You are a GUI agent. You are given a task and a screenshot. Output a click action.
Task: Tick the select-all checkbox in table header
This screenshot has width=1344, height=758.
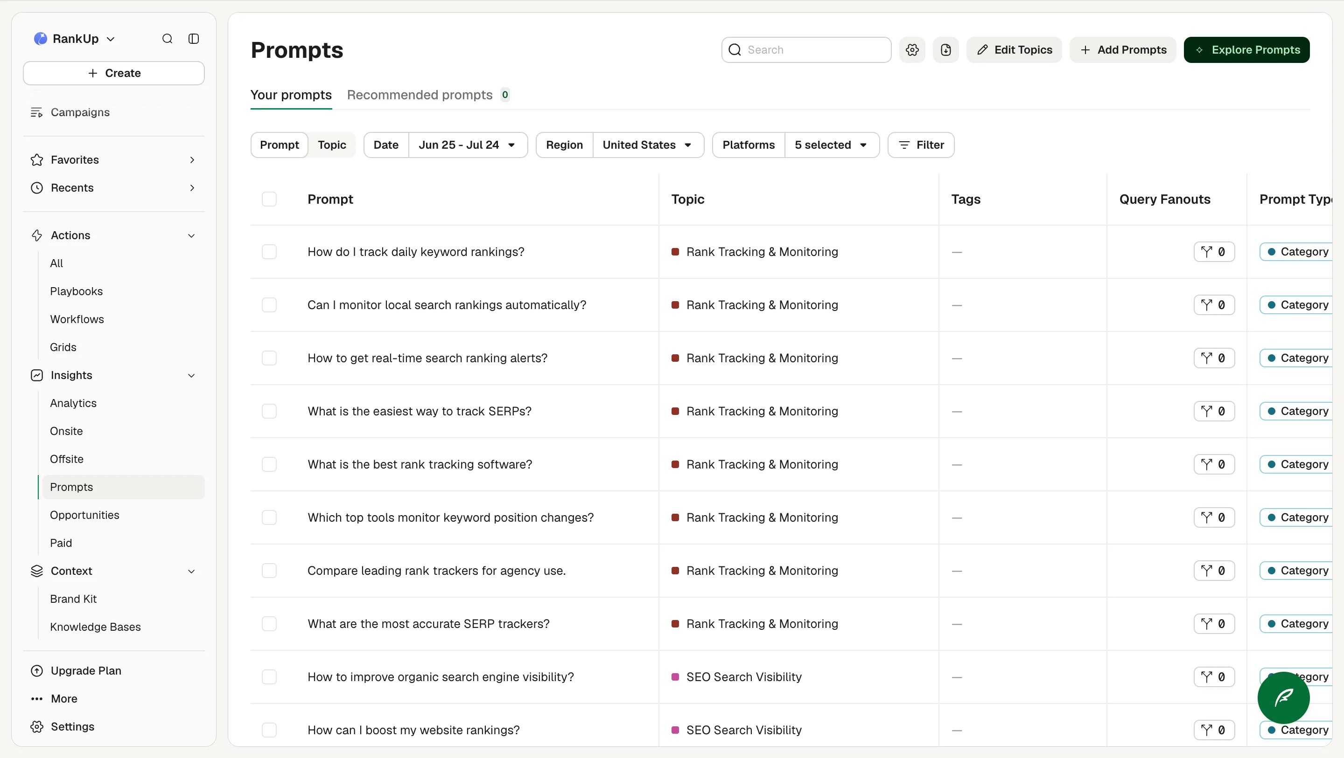(269, 199)
